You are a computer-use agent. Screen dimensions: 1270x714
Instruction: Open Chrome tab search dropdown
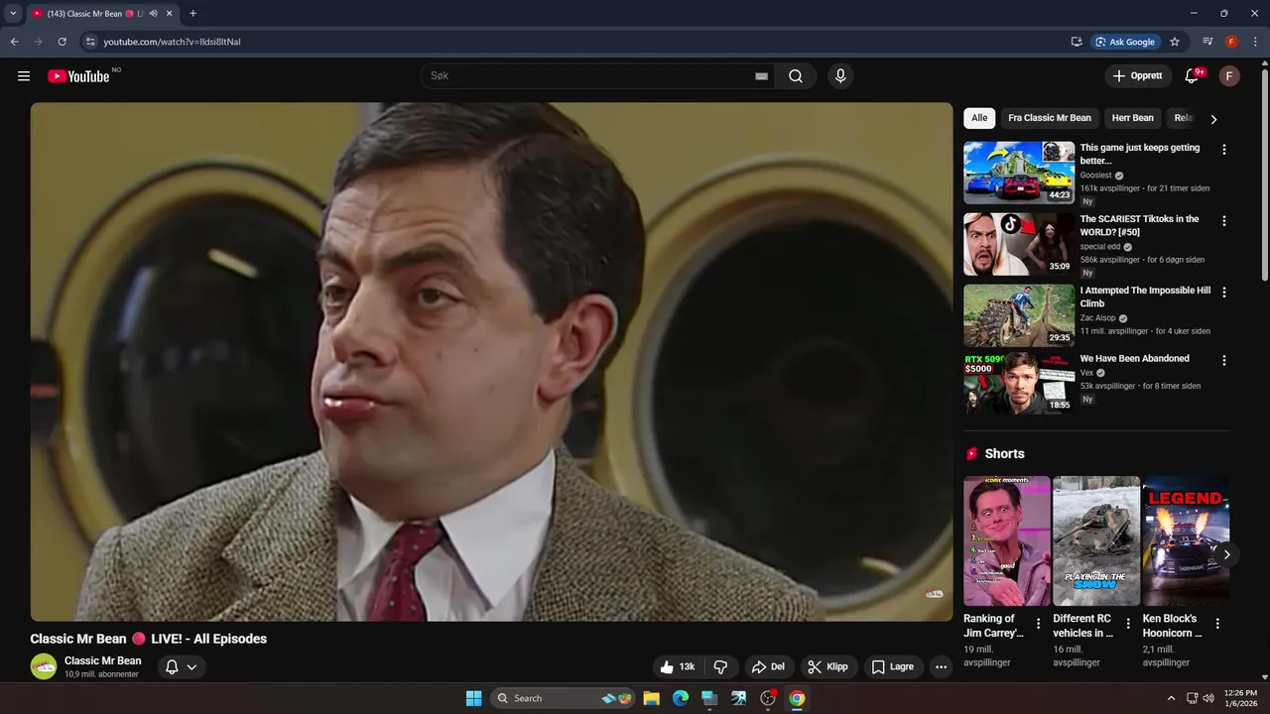[13, 14]
